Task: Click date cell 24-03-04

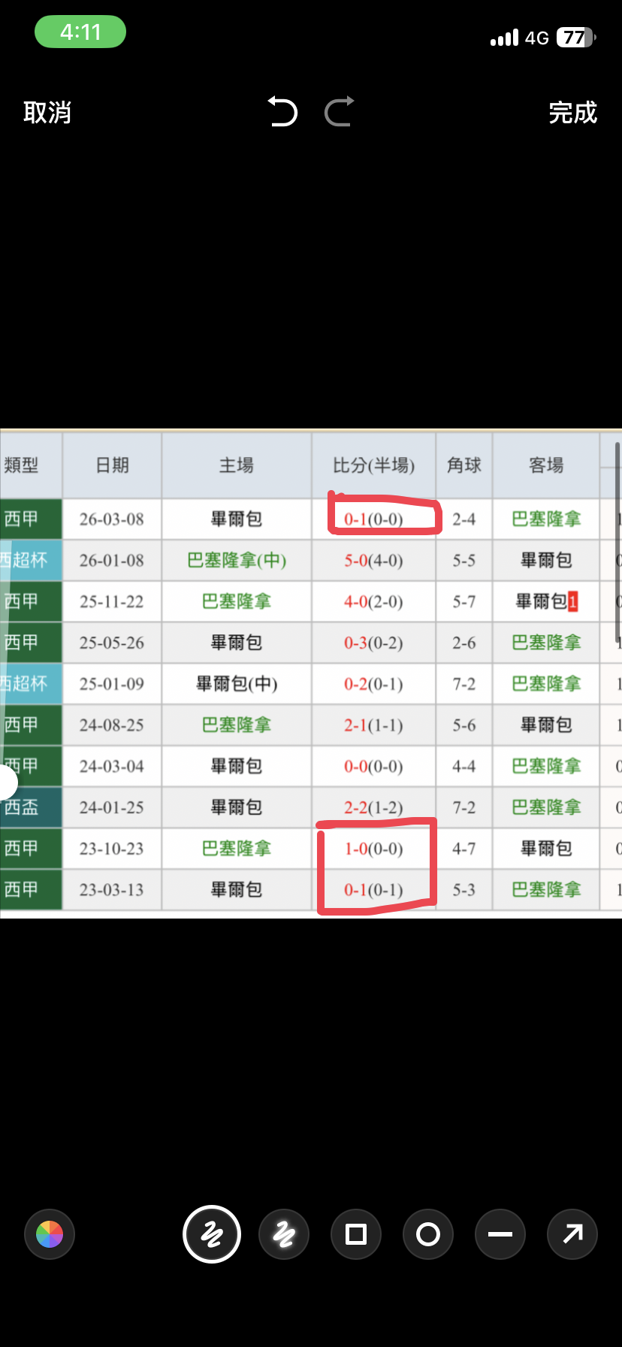Action: tap(111, 767)
